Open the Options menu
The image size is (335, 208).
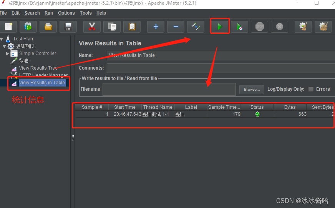(x=66, y=13)
